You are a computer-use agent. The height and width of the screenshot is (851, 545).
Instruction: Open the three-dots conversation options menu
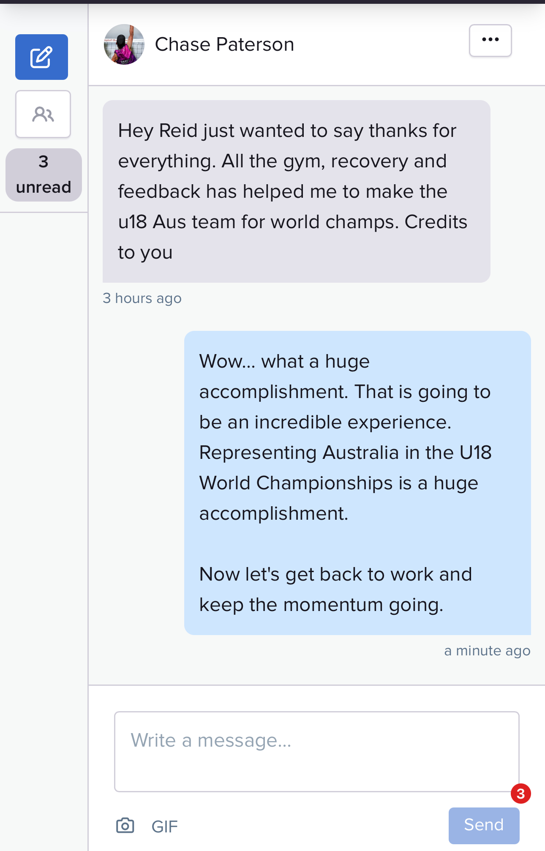pyautogui.click(x=490, y=40)
